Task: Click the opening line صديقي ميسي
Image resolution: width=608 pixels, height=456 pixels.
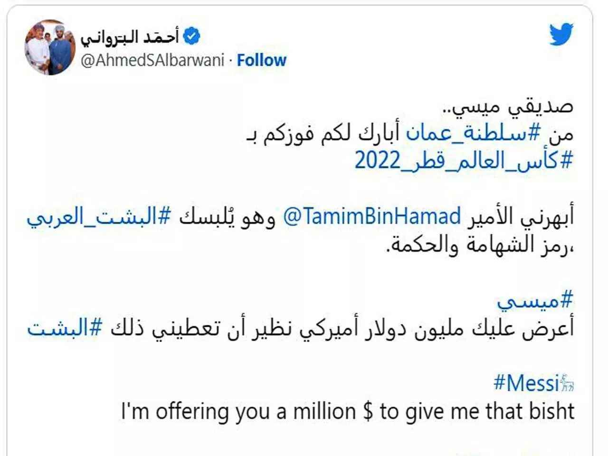Action: [507, 106]
